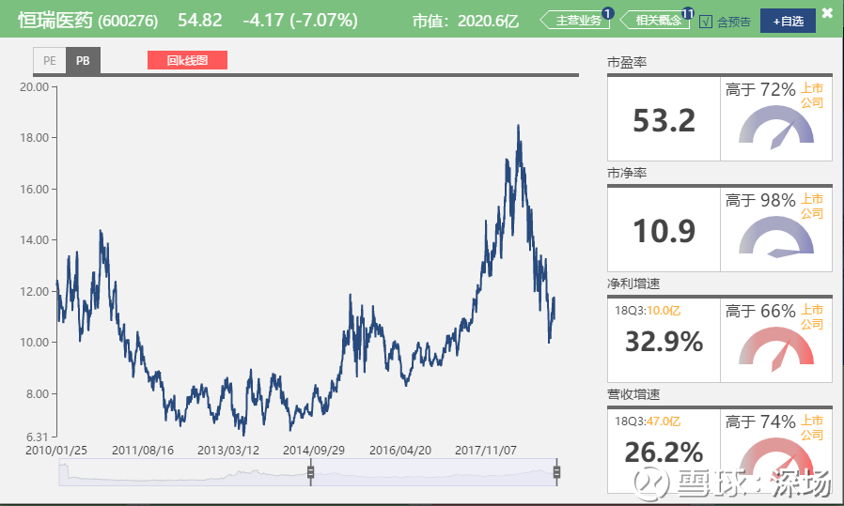Image resolution: width=844 pixels, height=506 pixels.
Task: Click the 市净率 section heading
Action: coord(627,173)
